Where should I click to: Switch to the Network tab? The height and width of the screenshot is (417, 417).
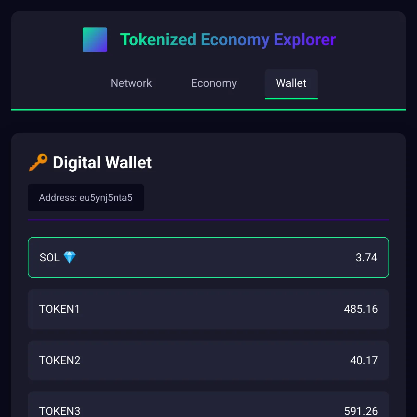tap(131, 83)
